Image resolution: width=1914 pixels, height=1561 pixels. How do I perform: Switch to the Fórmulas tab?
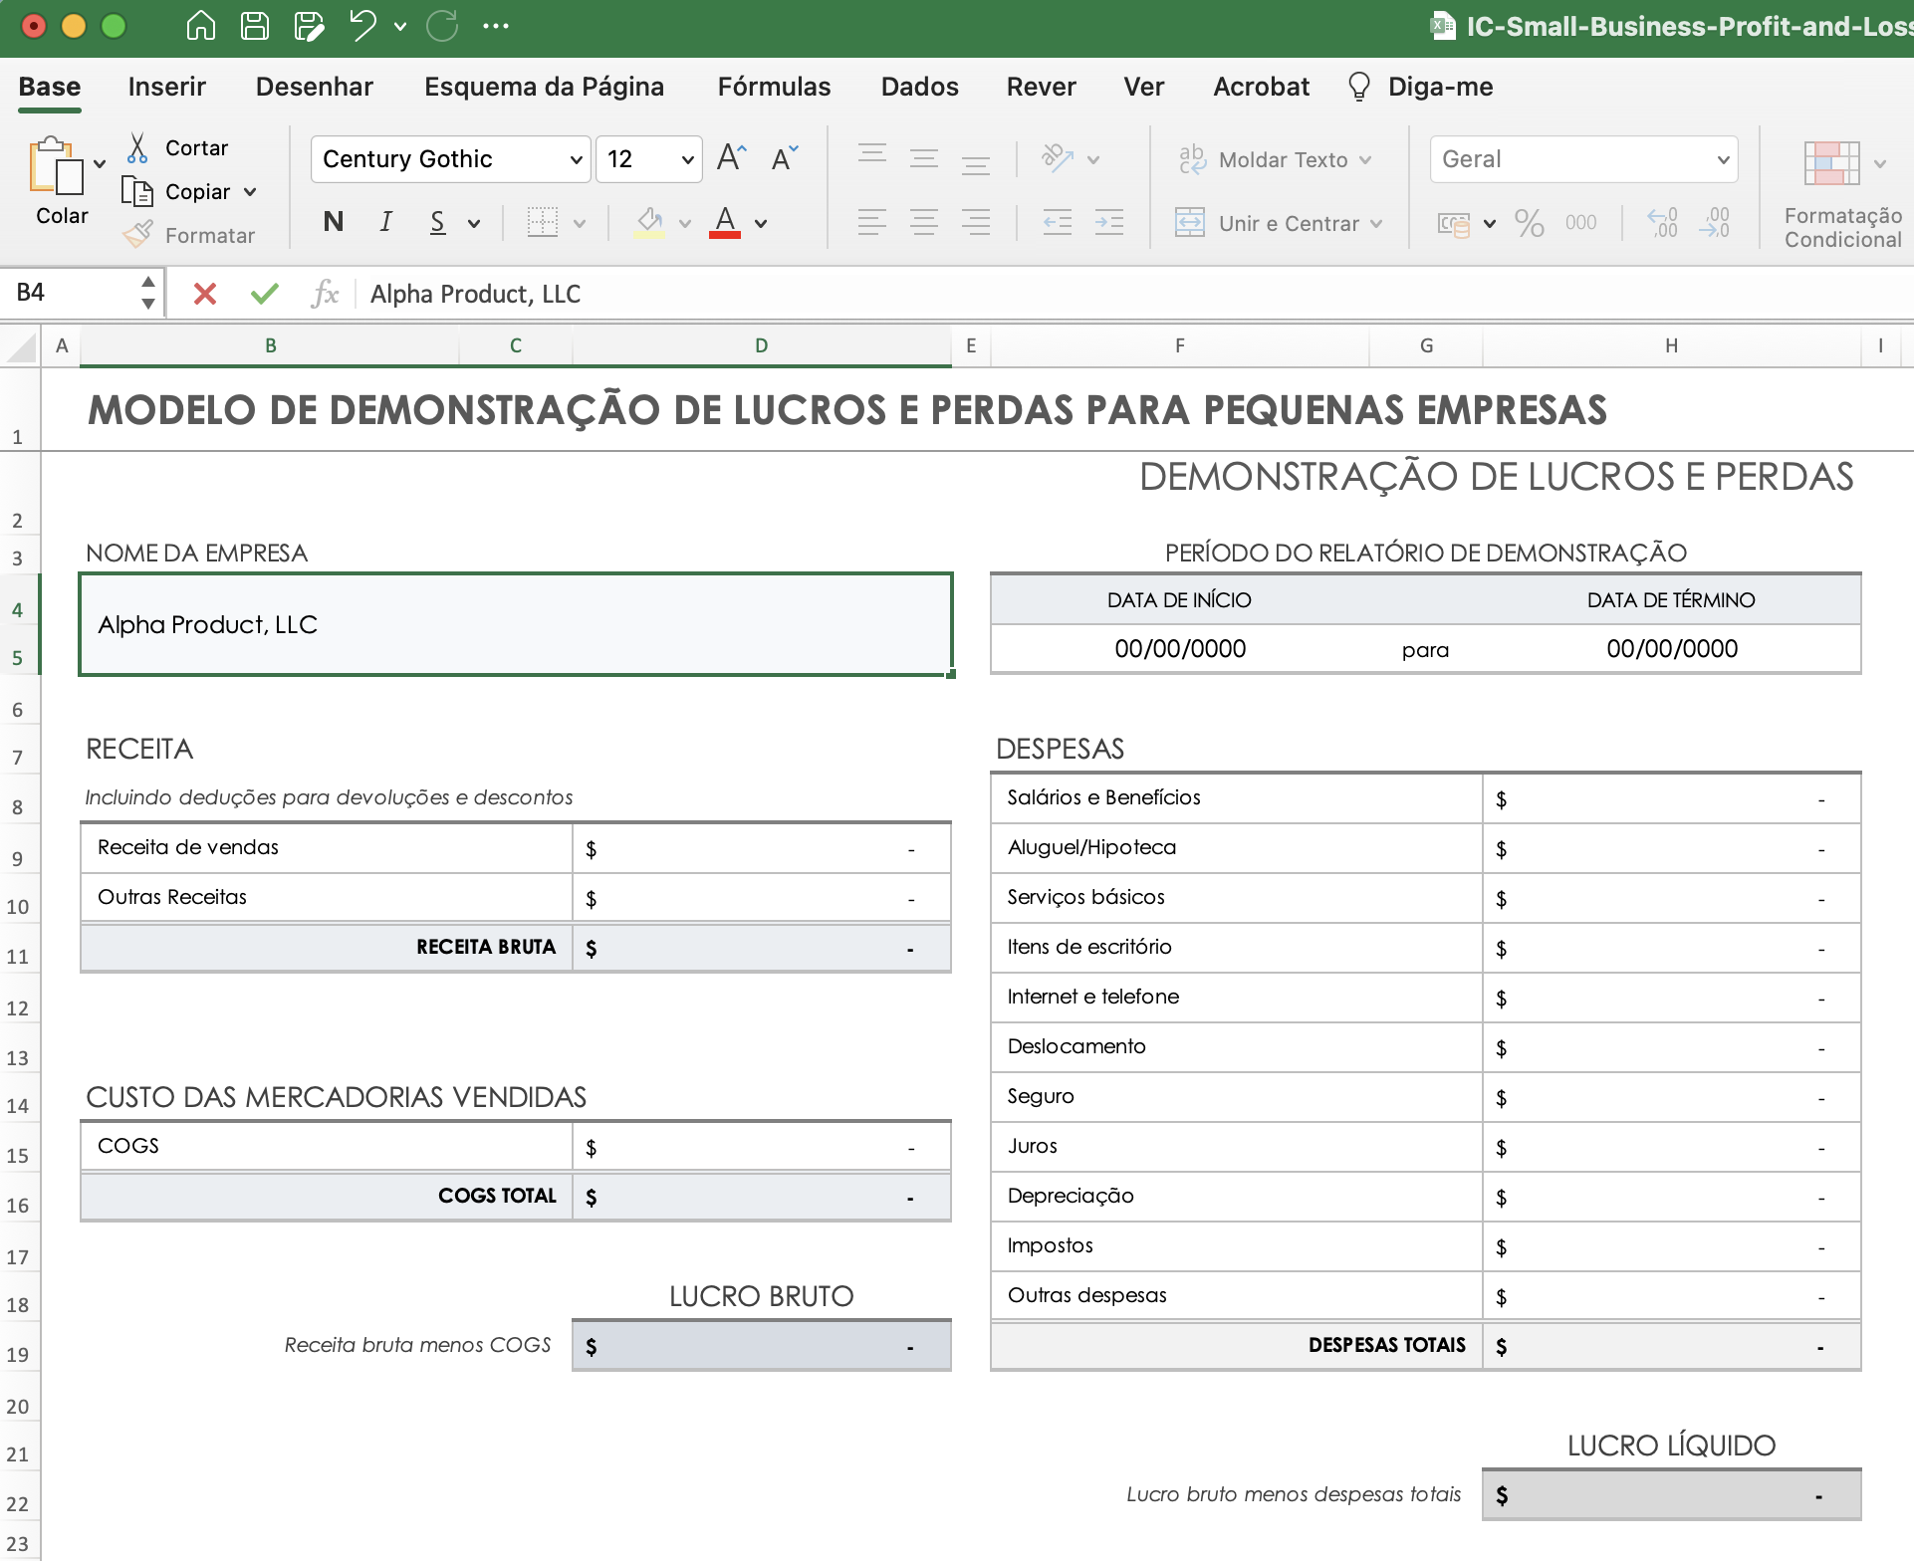tap(774, 87)
